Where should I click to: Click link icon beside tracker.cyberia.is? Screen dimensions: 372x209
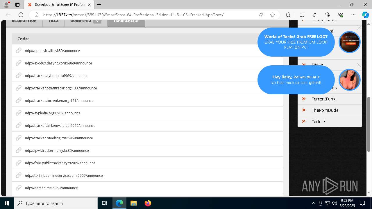click(19, 75)
